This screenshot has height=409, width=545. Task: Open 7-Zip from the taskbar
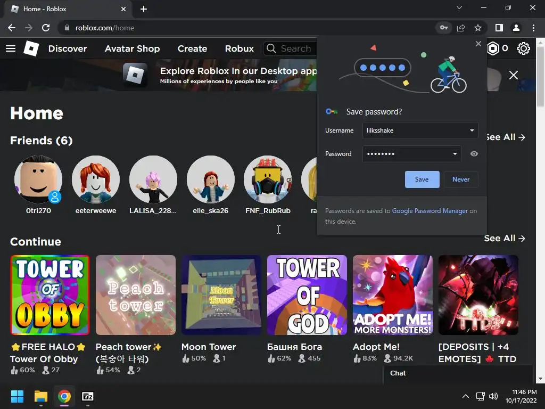(88, 396)
